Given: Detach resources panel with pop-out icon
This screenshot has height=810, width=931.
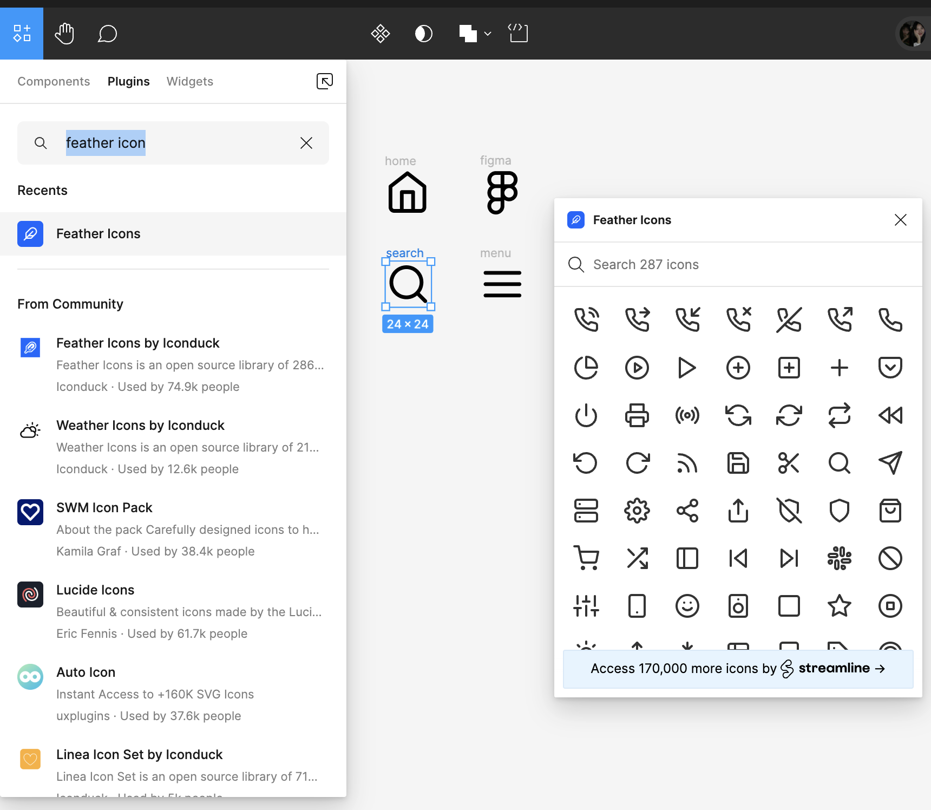Looking at the screenshot, I should [x=325, y=81].
